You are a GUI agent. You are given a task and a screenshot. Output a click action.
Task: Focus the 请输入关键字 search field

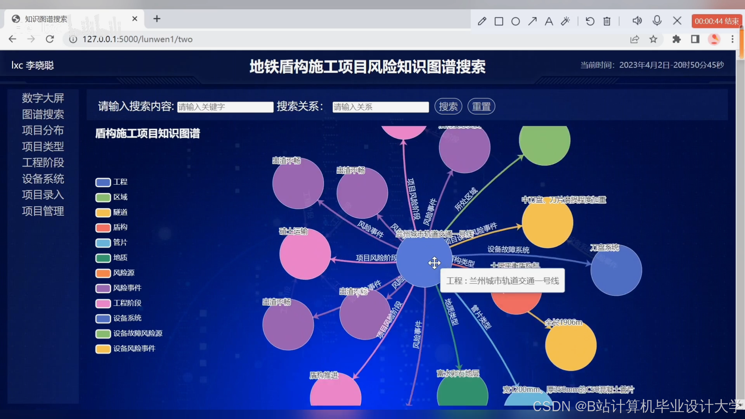tap(225, 107)
